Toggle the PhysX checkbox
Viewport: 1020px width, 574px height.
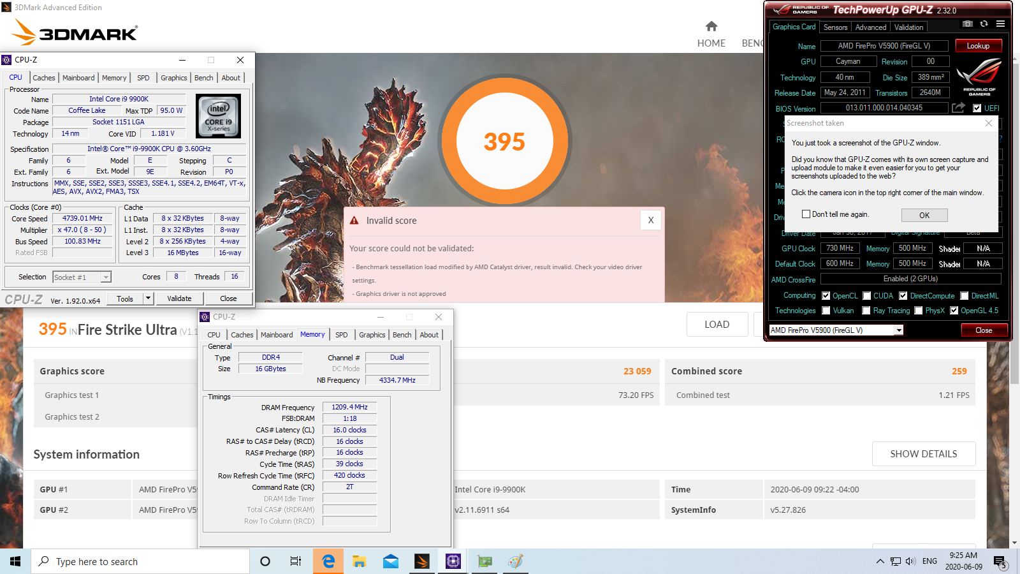click(919, 311)
